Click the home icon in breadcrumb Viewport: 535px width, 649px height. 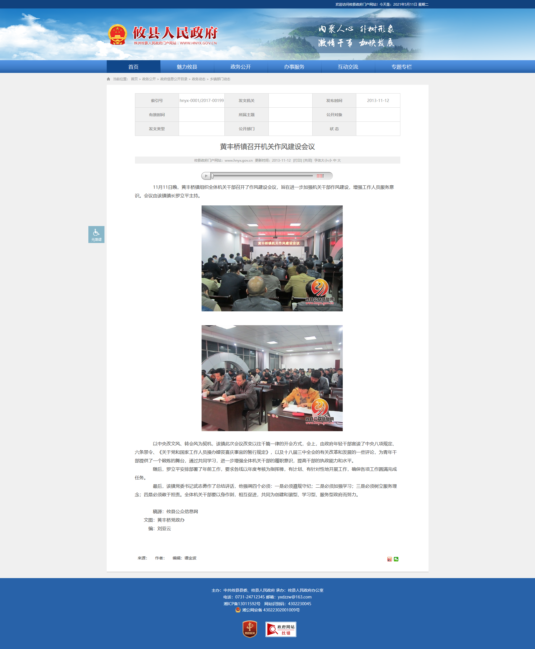[108, 79]
